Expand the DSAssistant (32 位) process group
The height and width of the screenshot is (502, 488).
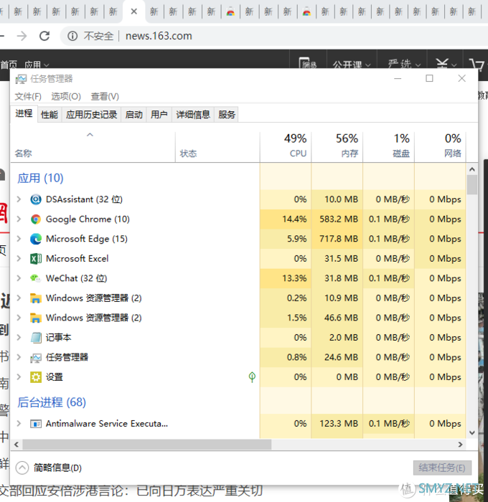coord(19,199)
